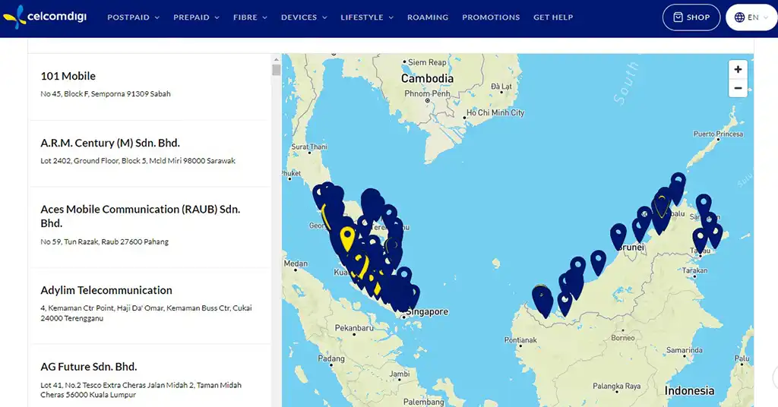Click the 'Lot 2402, Ground Floor' Miri address

point(138,161)
